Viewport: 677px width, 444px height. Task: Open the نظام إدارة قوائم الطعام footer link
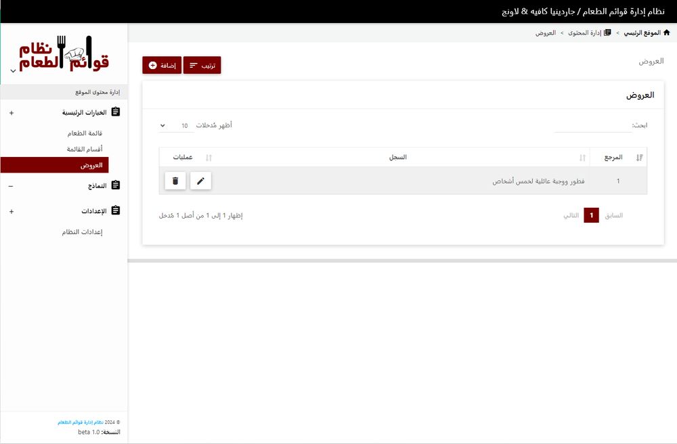(79, 422)
